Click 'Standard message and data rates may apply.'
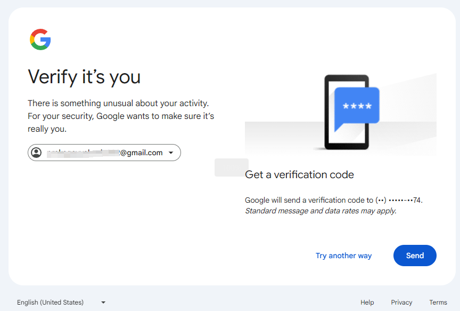 [x=321, y=211]
